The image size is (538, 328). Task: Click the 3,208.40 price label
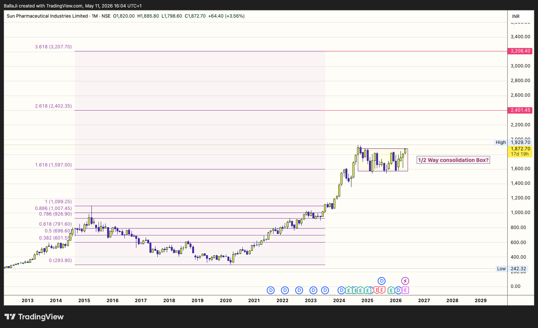coord(520,51)
